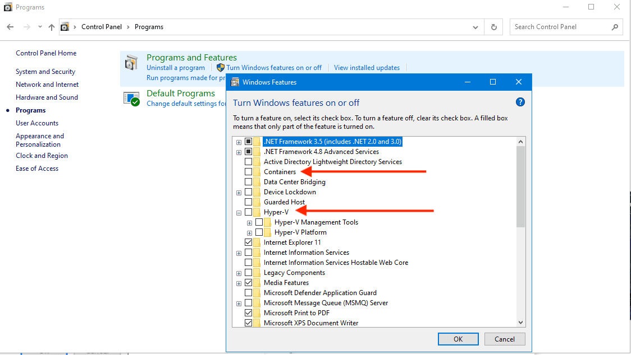The height and width of the screenshot is (355, 631).
Task: Go up one level with the Up arrow
Action: coord(52,27)
